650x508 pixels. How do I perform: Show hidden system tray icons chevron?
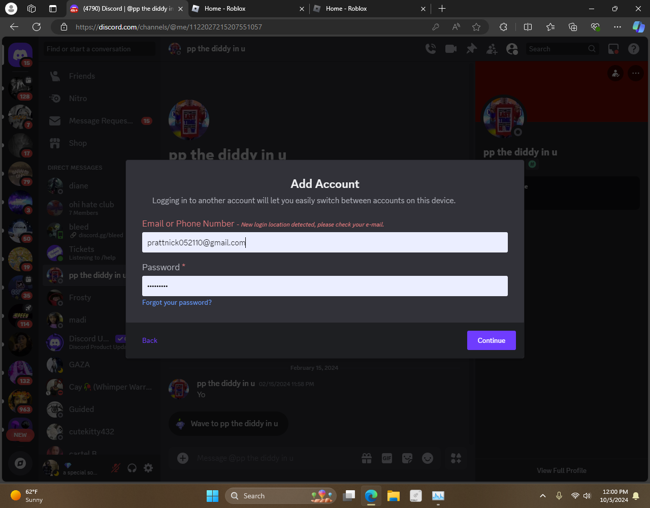[542, 496]
